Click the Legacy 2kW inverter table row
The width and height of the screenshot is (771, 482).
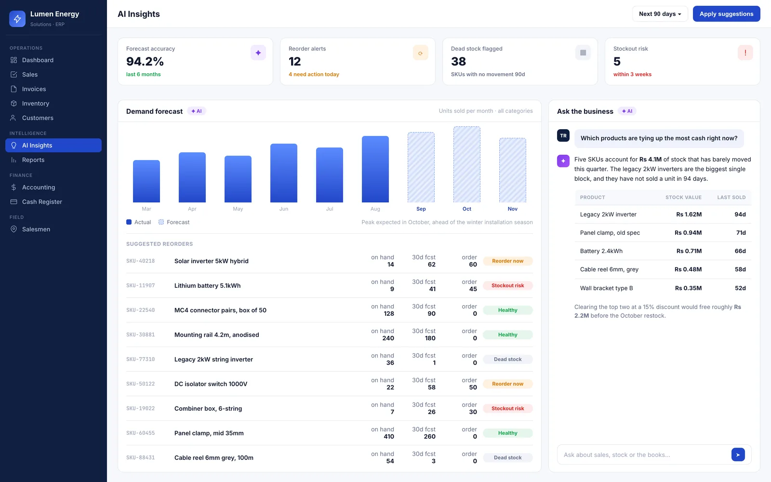(x=663, y=214)
